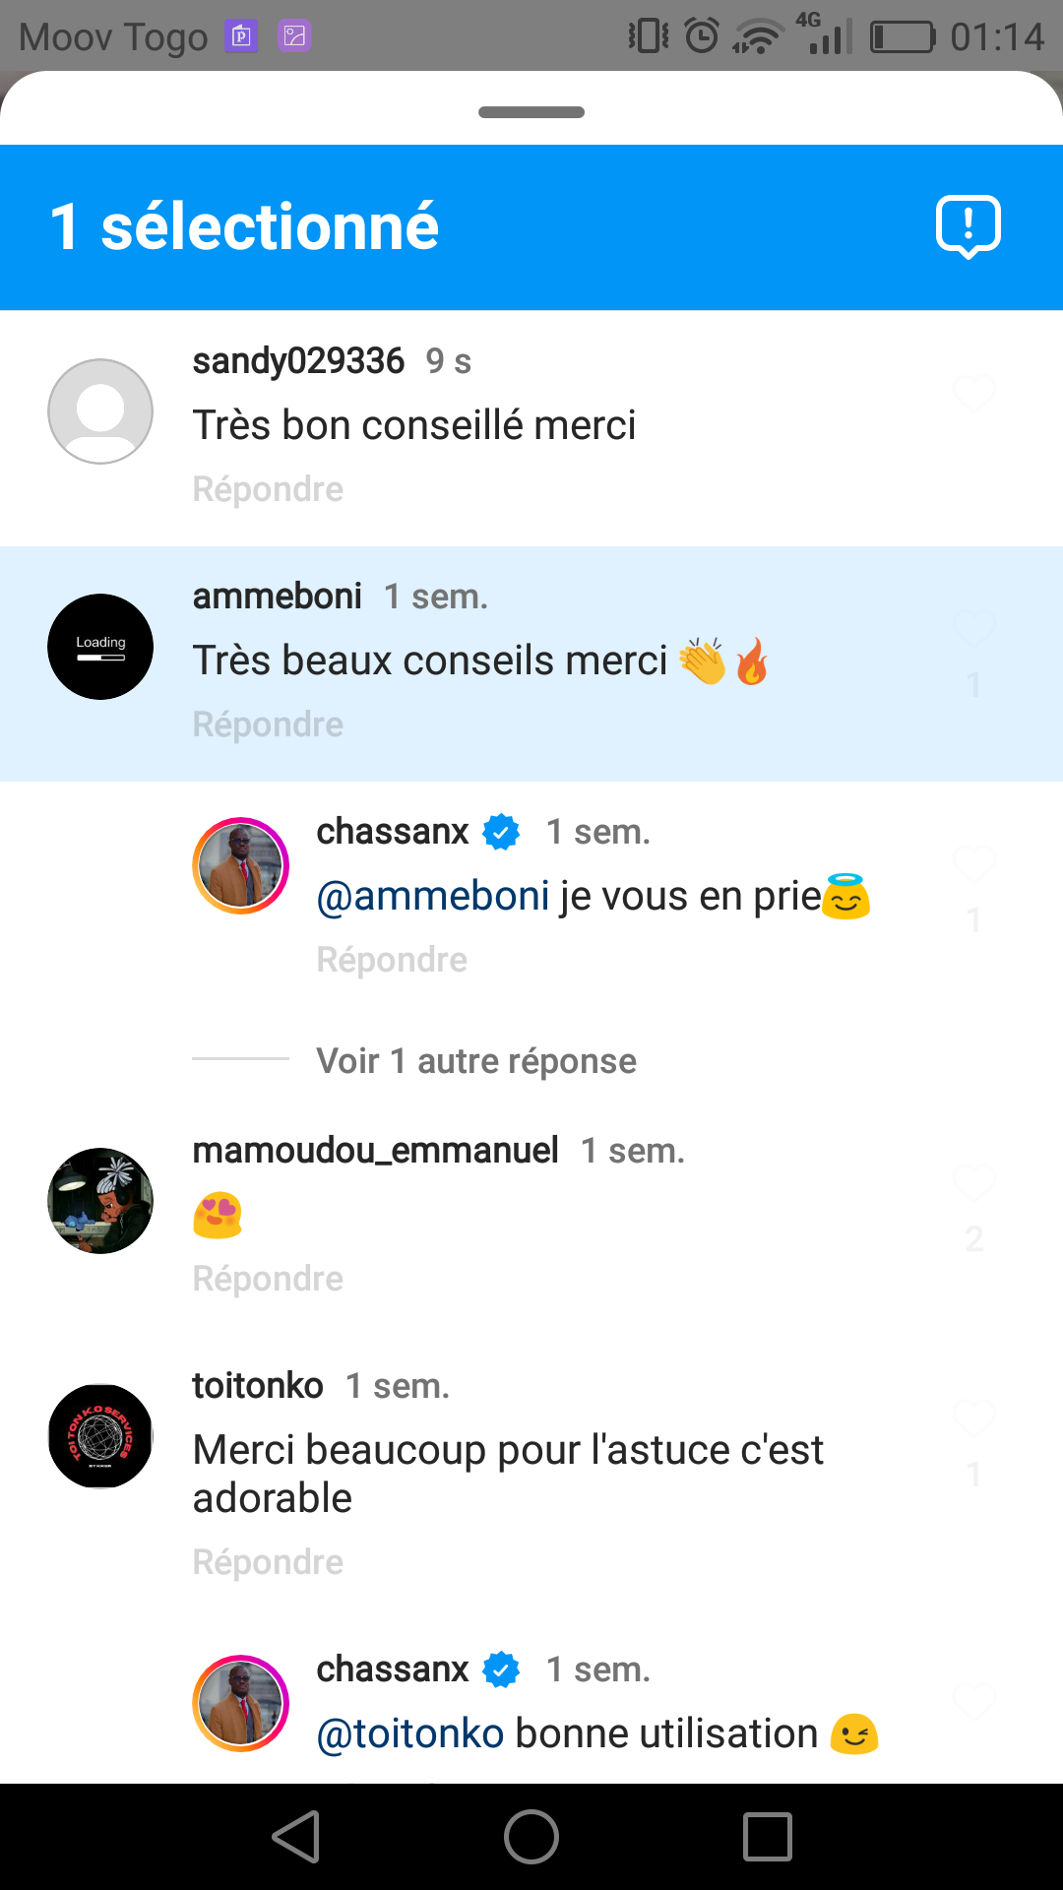This screenshot has height=1890, width=1063.
Task: Reply to sandy029336's comment
Action: [x=268, y=489]
